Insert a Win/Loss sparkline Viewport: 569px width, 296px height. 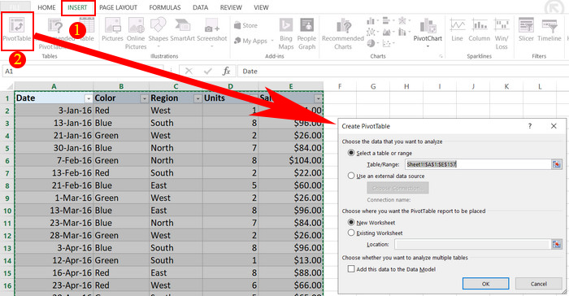[502, 33]
